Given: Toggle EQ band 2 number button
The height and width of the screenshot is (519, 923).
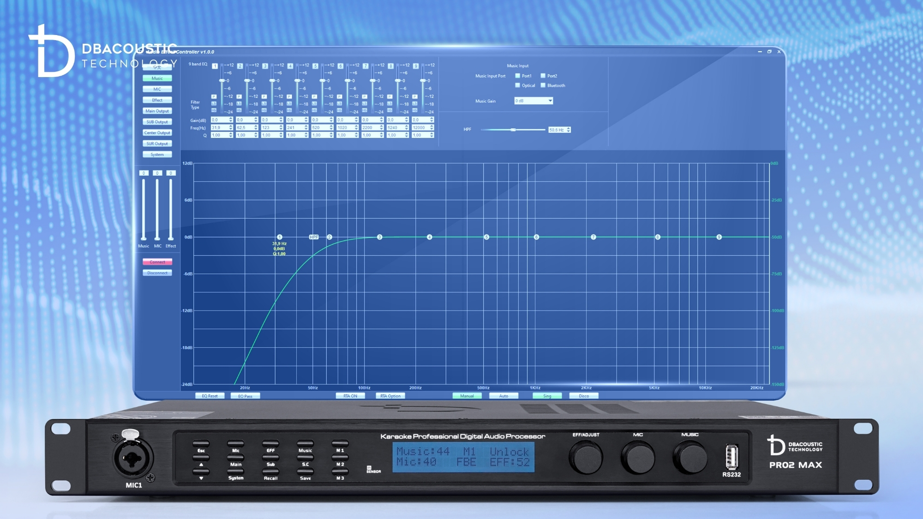Looking at the screenshot, I should [240, 66].
